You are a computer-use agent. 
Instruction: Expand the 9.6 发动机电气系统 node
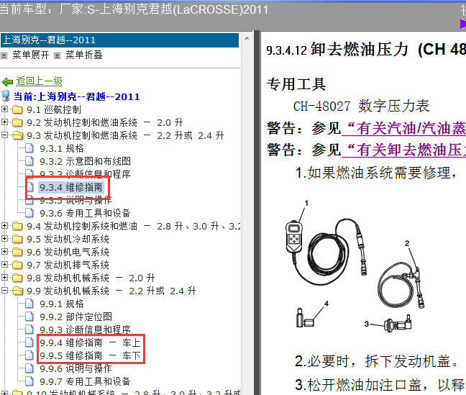coord(4,252)
